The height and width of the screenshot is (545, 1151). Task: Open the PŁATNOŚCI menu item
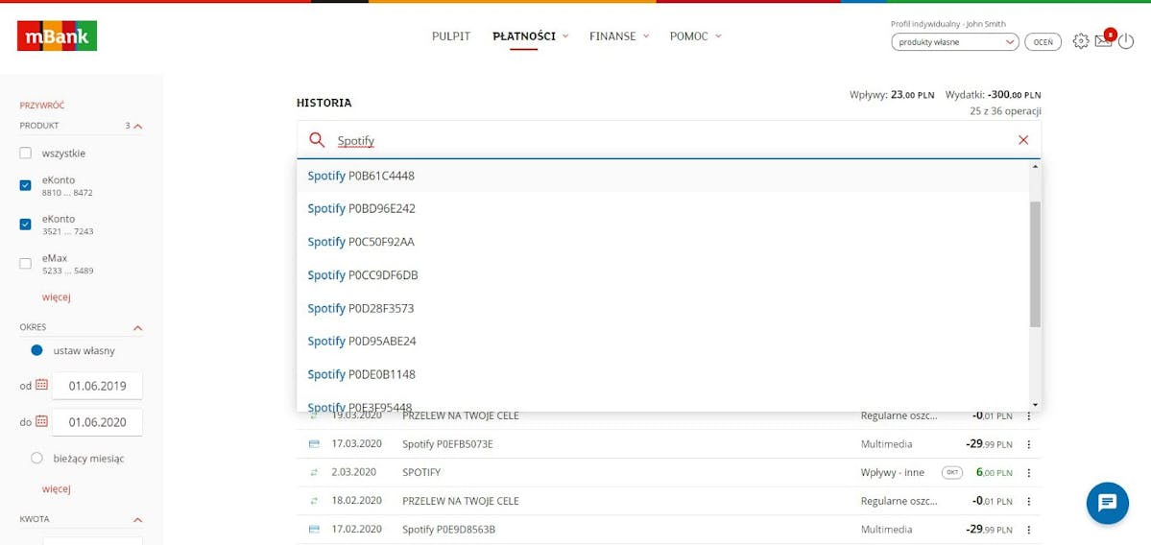click(524, 36)
